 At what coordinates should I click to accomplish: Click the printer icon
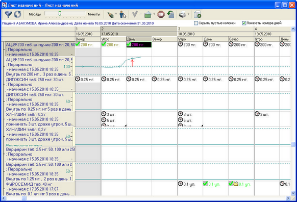[x=183, y=14]
